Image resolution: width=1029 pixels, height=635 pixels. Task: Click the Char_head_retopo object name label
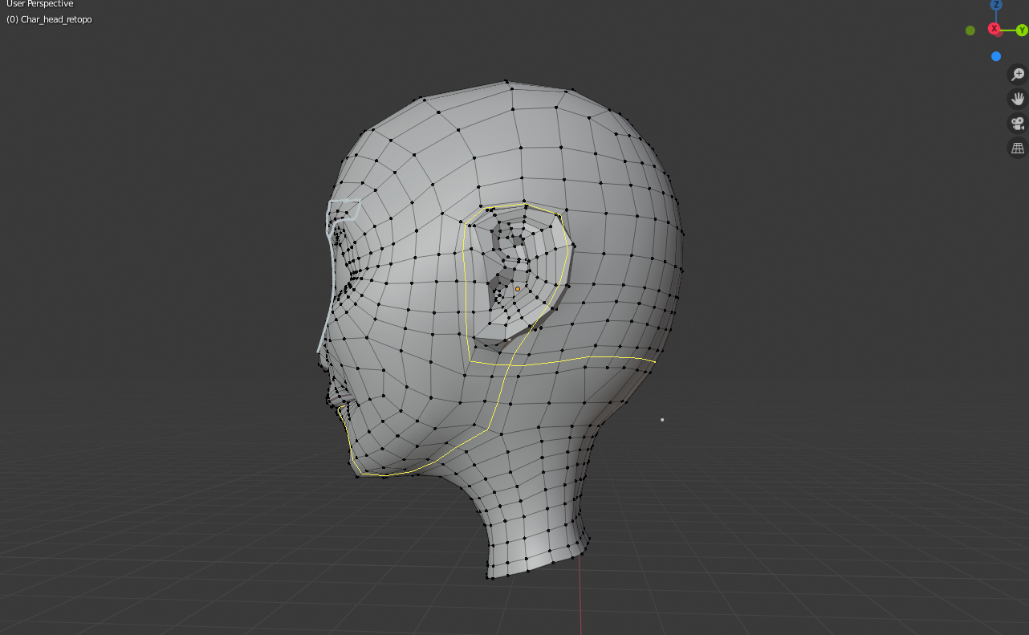49,18
